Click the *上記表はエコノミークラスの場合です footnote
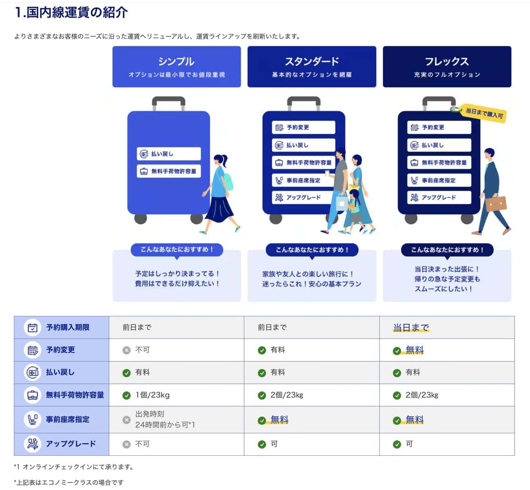Image resolution: width=530 pixels, height=490 pixels. point(69,482)
